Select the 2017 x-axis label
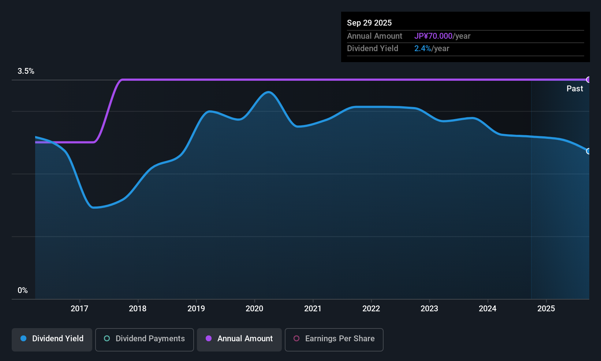Screen dimensions: 601x361 (x=79, y=309)
